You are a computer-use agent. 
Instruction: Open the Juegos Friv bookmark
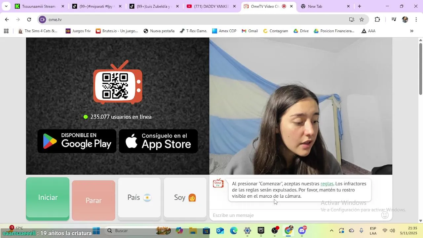pyautogui.click(x=78, y=31)
